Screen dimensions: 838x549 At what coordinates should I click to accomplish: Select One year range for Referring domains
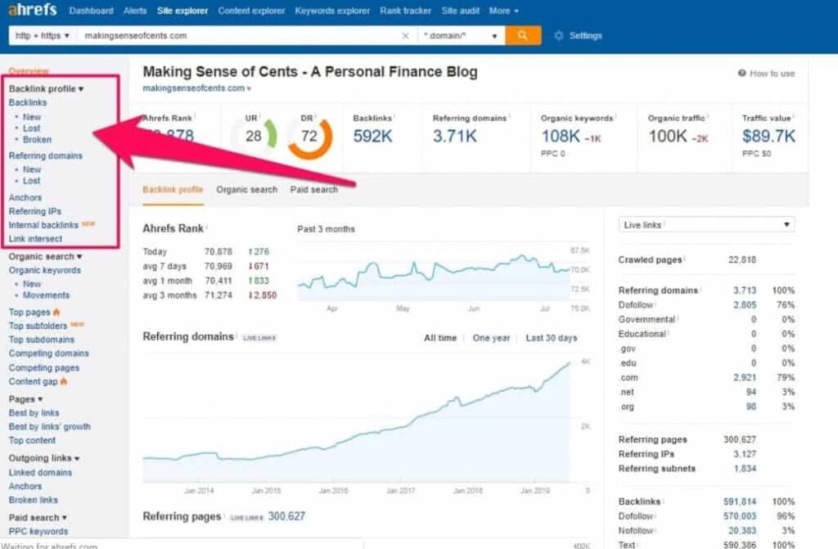point(491,338)
